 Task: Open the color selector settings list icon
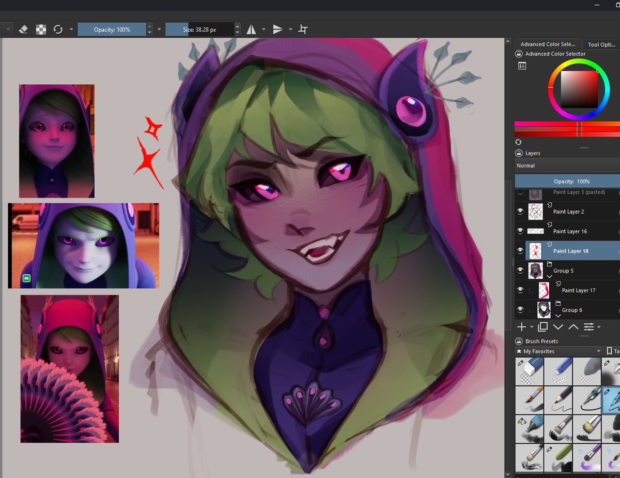tap(522, 66)
